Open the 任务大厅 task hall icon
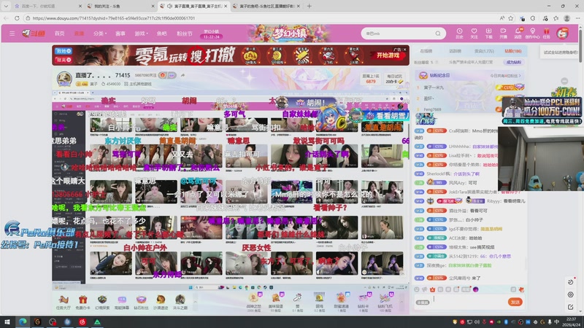The image size is (584, 328). (64, 302)
